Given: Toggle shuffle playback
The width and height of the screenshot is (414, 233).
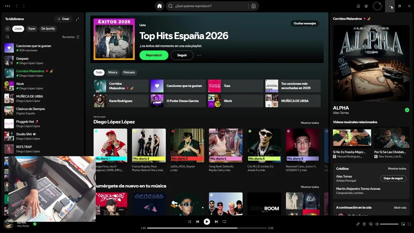Looking at the screenshot, I should tap(190, 222).
